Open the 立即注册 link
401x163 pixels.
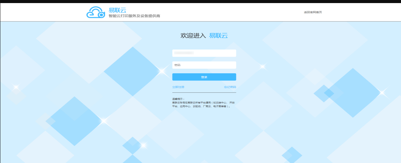(x=178, y=87)
